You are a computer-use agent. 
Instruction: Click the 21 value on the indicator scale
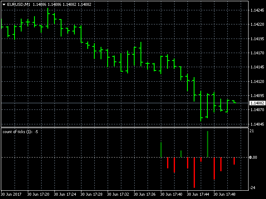(252, 131)
